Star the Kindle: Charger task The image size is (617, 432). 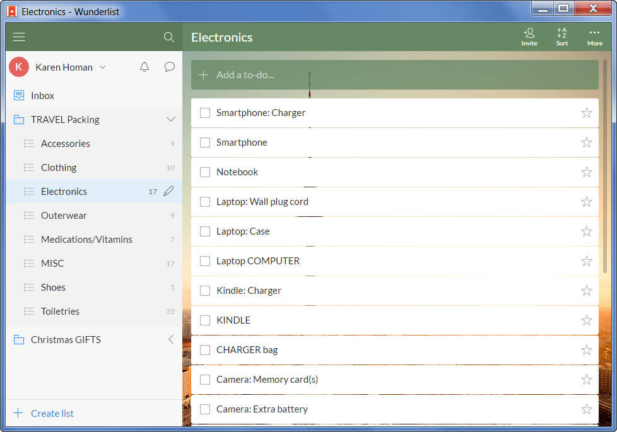coord(586,291)
